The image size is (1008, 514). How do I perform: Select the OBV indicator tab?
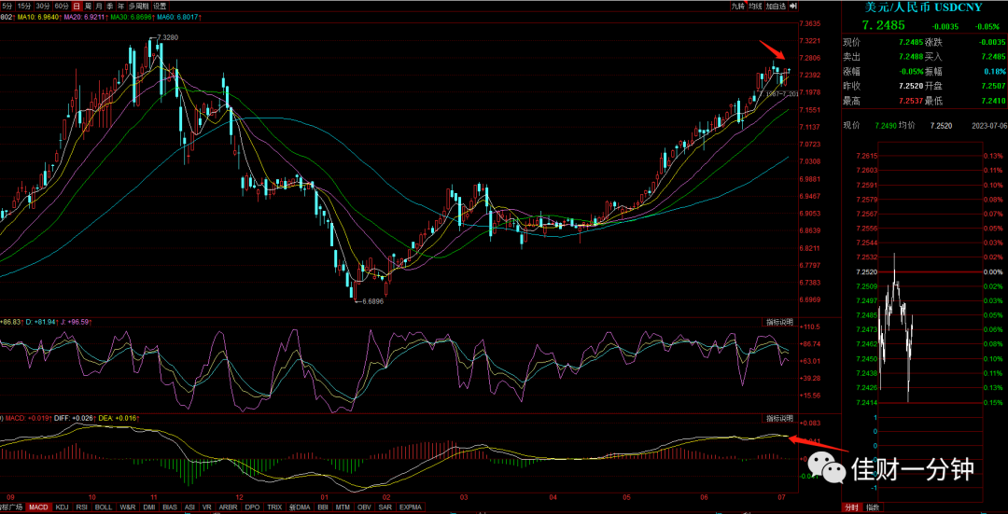(366, 507)
